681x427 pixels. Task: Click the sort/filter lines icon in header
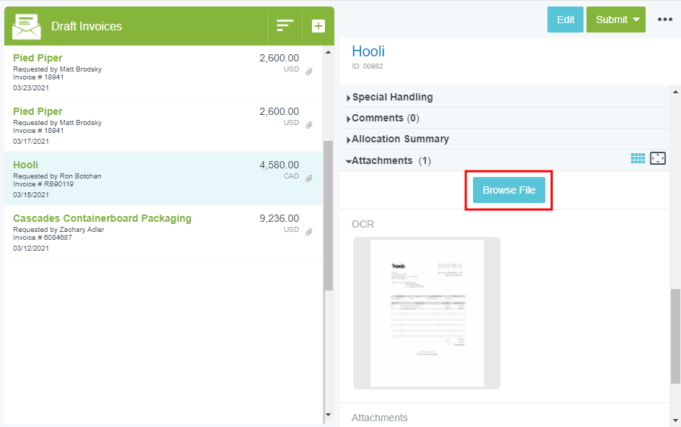coord(285,26)
